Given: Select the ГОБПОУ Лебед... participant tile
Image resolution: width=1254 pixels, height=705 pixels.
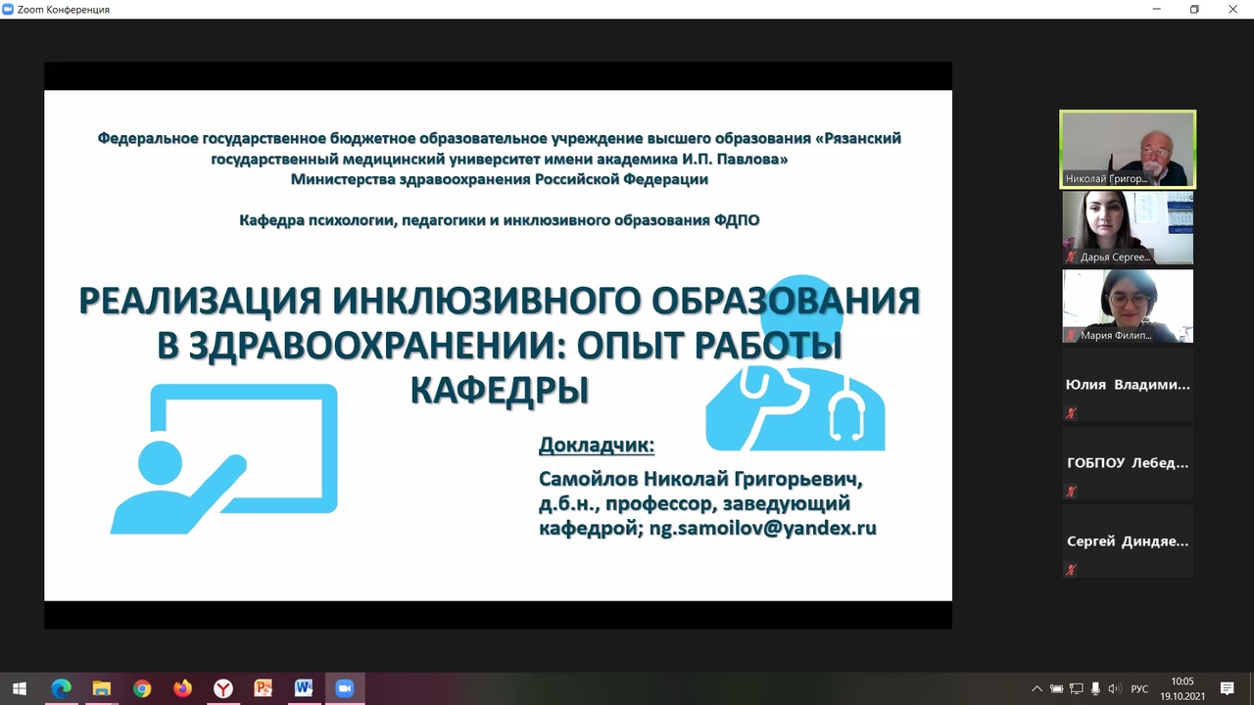Looking at the screenshot, I should coord(1128,462).
